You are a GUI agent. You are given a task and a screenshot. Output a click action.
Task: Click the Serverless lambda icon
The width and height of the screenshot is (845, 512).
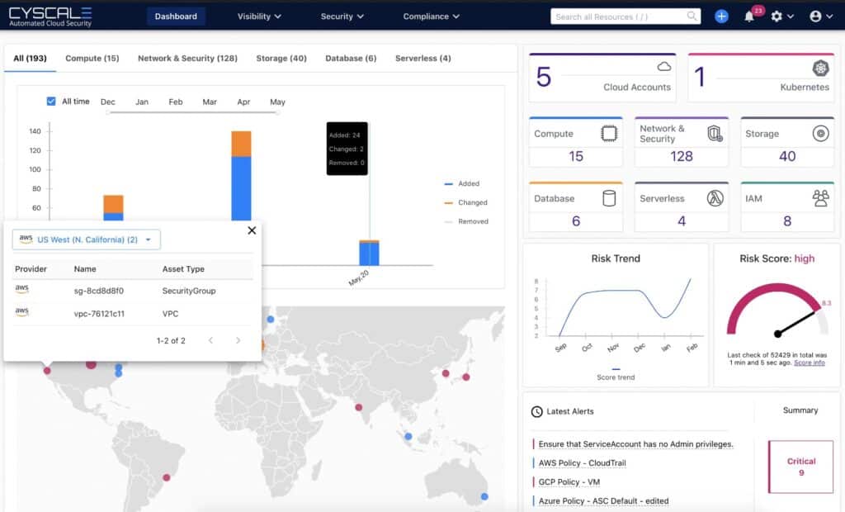[715, 198]
